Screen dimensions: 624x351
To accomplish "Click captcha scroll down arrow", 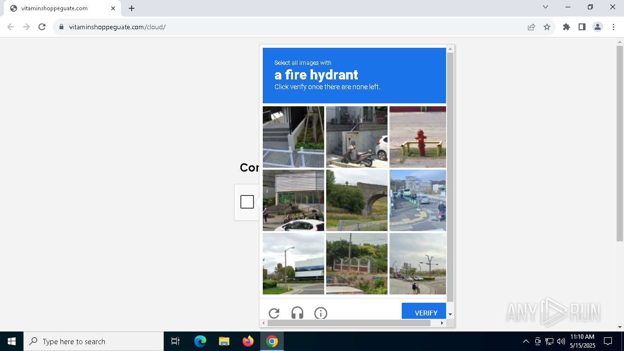I will tap(450, 314).
